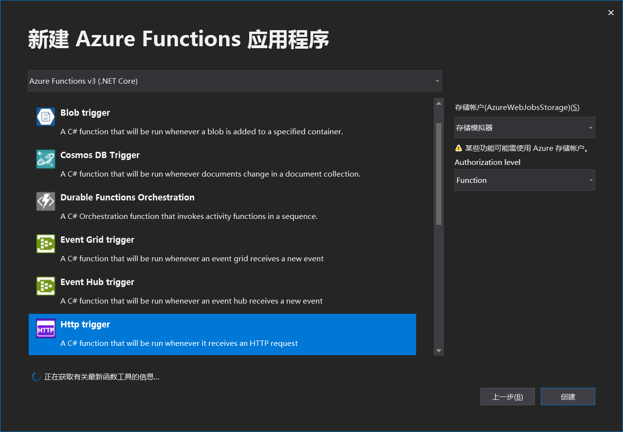Select the "Durable Functions Orchestration" template title
The image size is (623, 432).
tap(128, 198)
